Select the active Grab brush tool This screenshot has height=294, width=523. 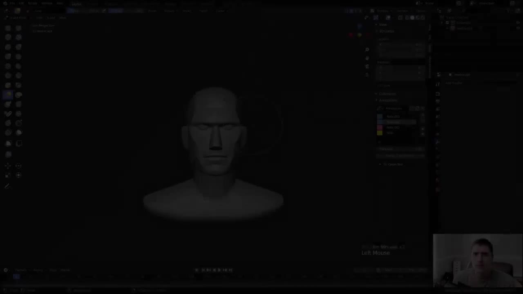pyautogui.click(x=8, y=95)
